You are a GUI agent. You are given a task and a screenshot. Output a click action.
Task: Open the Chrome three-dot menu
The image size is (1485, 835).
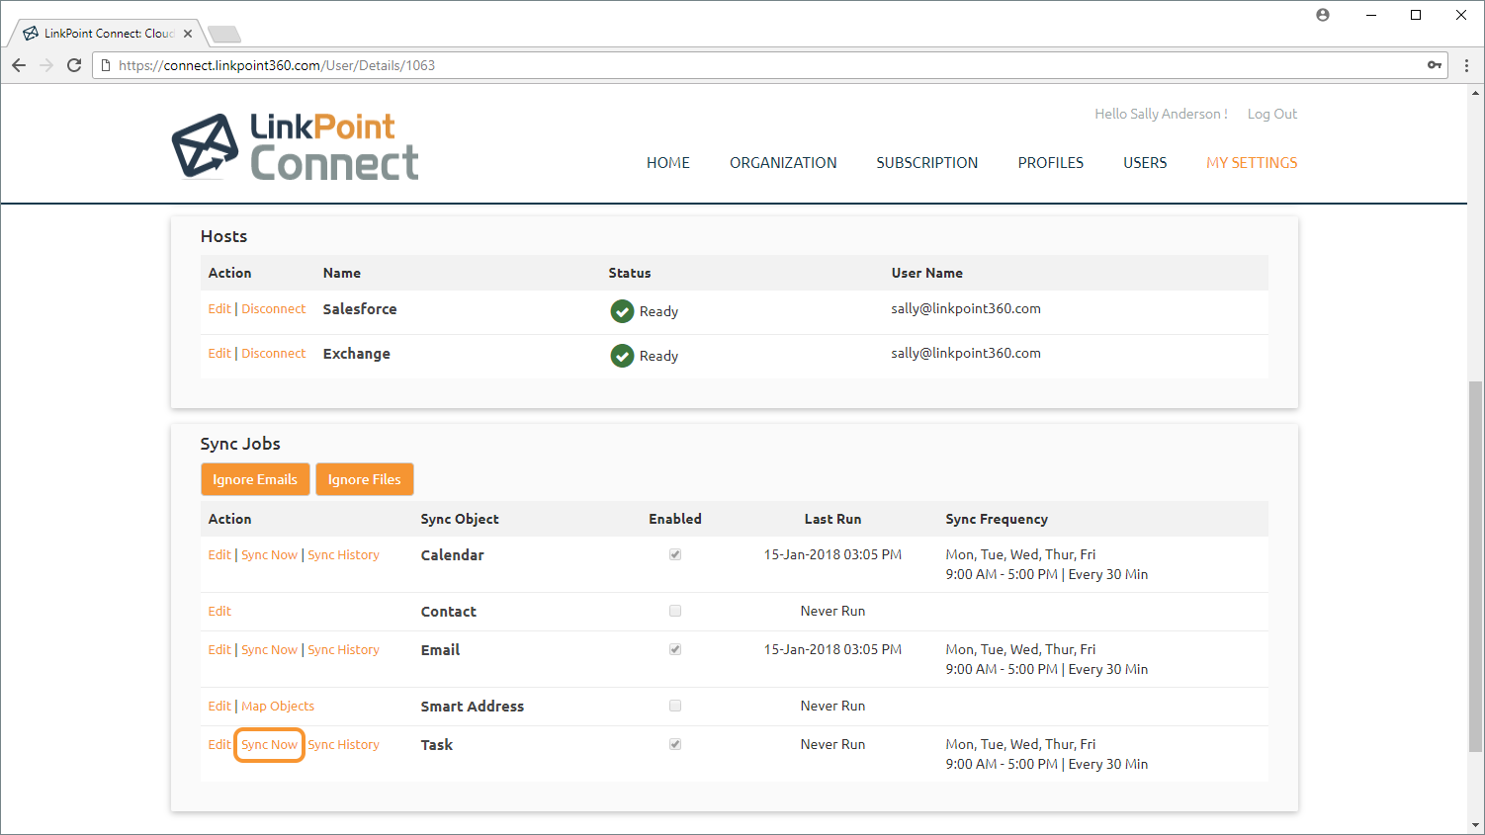[1466, 65]
